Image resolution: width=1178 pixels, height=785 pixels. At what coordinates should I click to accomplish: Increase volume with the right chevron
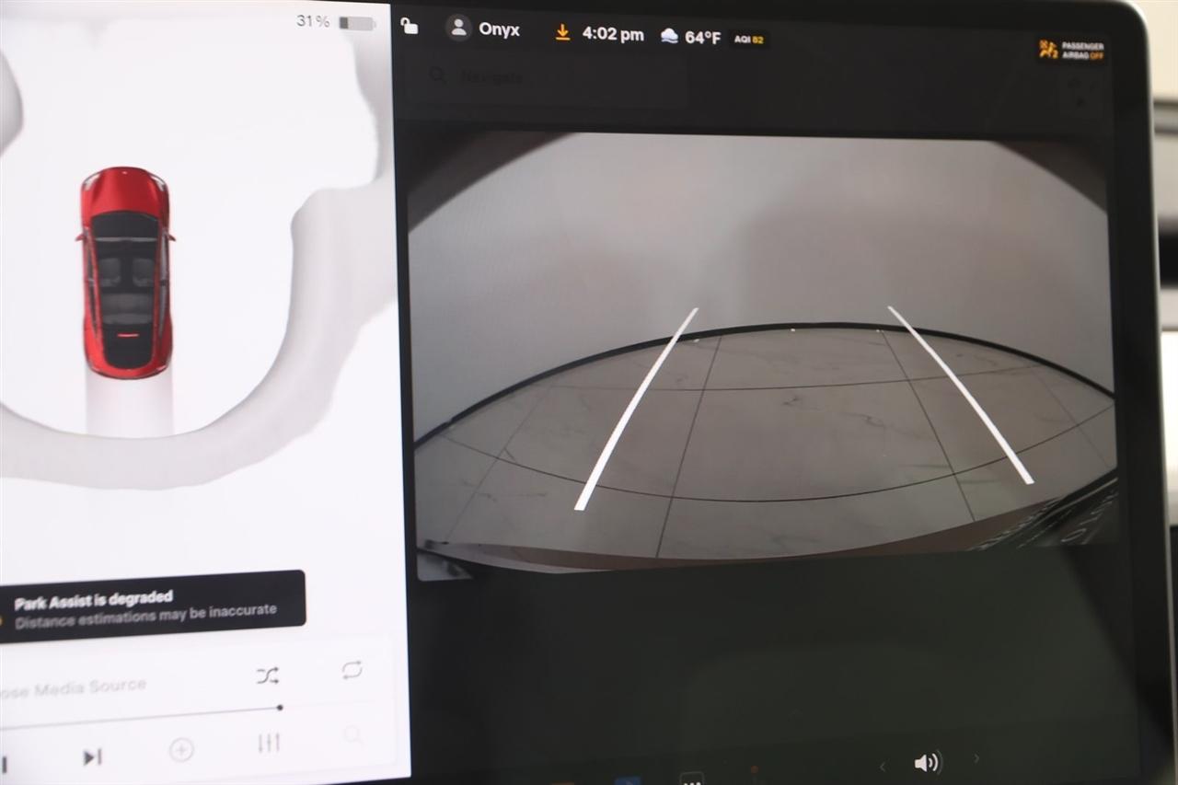pos(976,759)
